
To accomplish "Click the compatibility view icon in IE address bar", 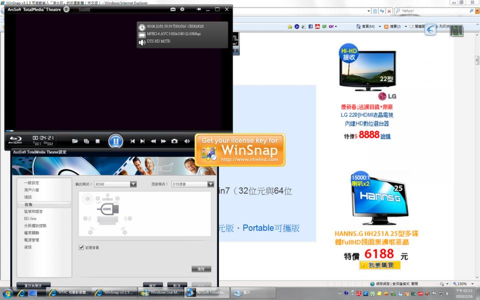I will [375, 11].
